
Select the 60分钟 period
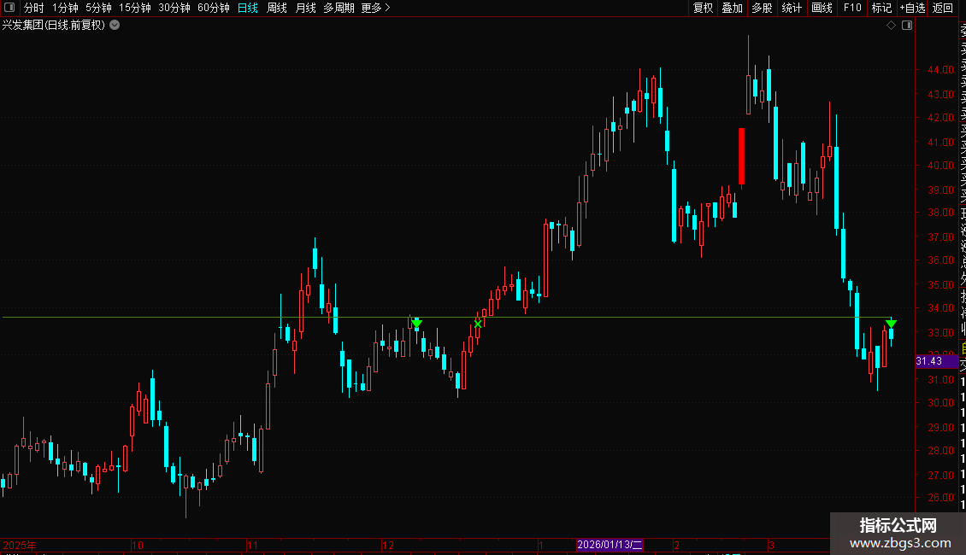point(214,8)
